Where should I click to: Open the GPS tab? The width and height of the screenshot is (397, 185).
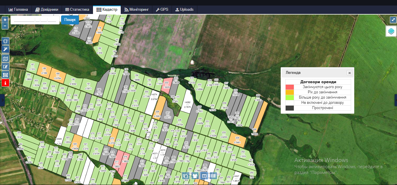(x=162, y=9)
